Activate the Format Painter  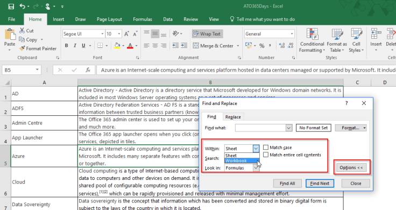(38, 48)
